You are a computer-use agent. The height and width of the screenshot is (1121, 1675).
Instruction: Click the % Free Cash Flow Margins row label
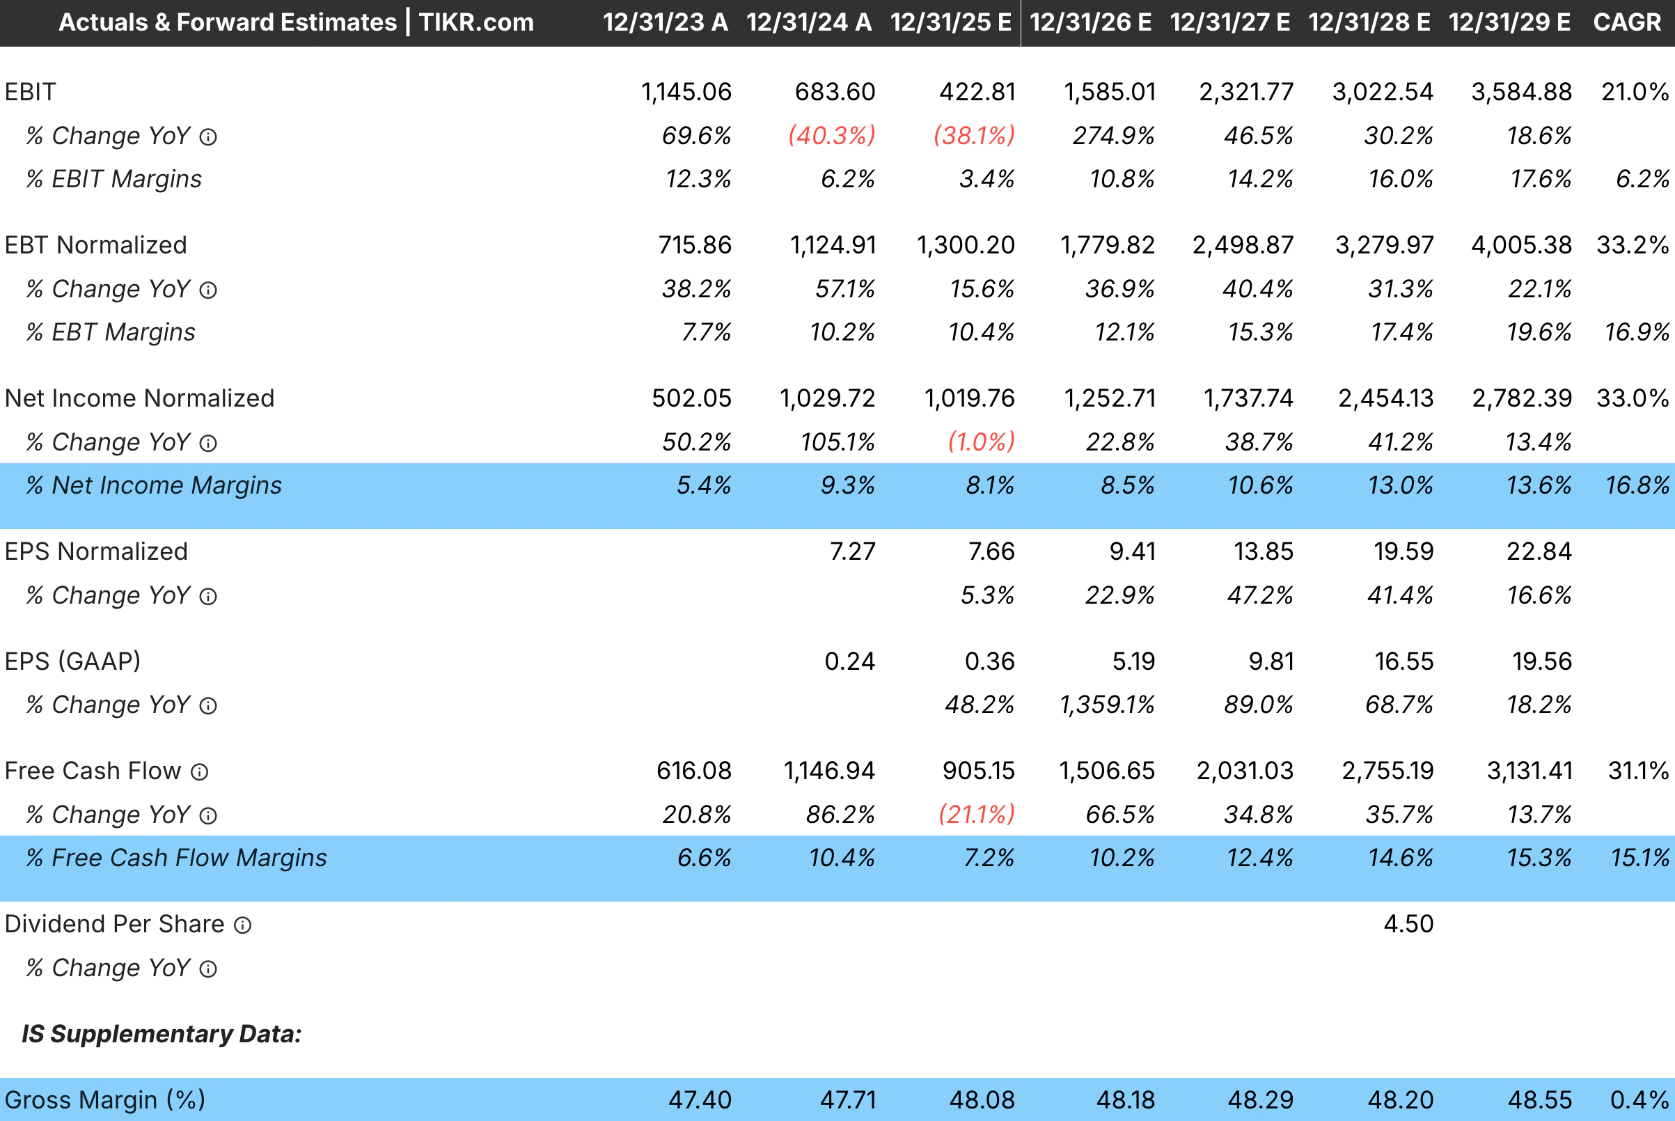[x=176, y=857]
